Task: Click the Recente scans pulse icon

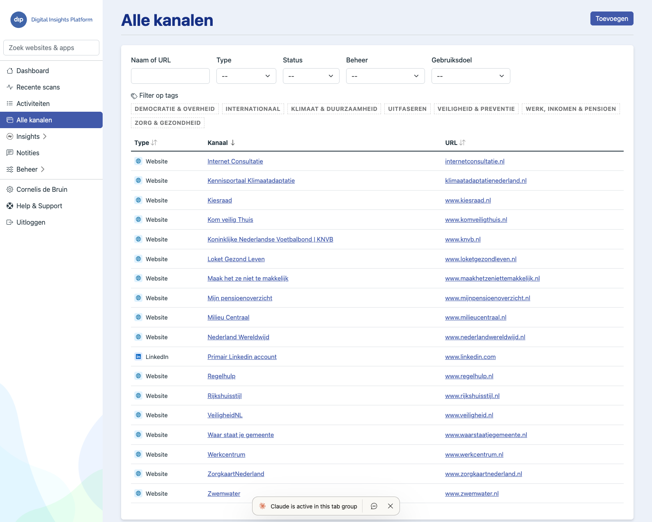Action: pyautogui.click(x=10, y=87)
